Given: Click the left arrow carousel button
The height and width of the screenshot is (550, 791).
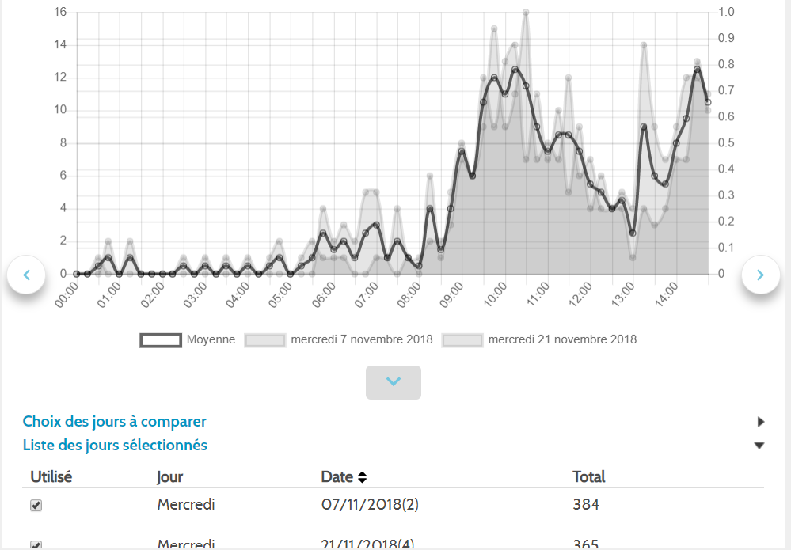Looking at the screenshot, I should click(x=26, y=275).
